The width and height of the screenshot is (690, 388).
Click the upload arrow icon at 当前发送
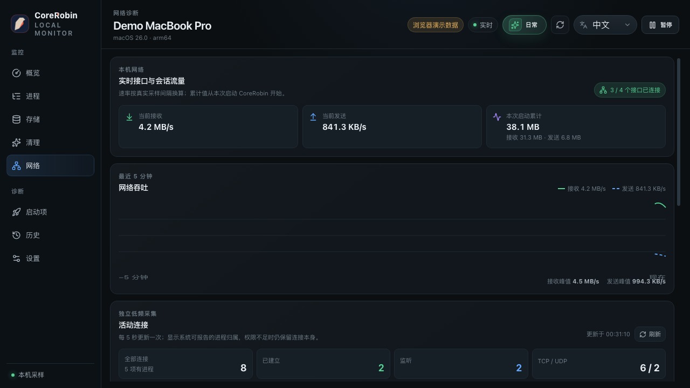[x=313, y=117]
